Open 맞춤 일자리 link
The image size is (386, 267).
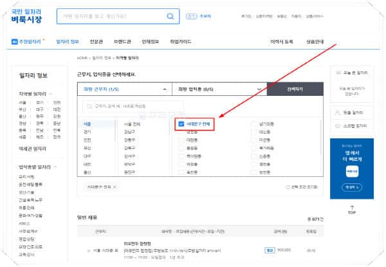(x=353, y=113)
